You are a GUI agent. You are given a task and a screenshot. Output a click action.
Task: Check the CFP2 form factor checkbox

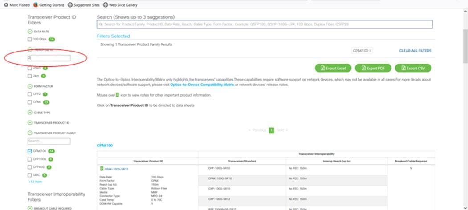pos(29,94)
